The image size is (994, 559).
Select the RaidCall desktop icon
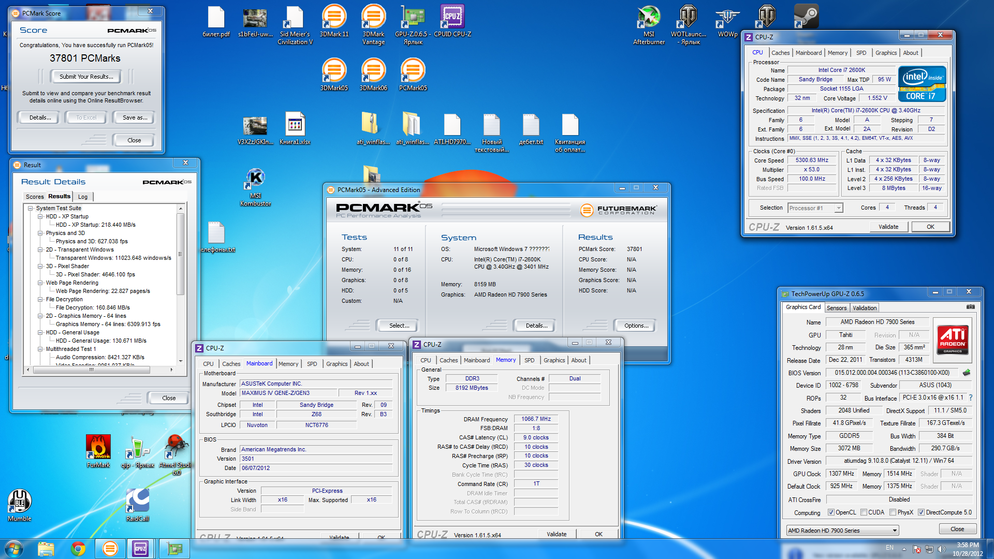click(137, 505)
